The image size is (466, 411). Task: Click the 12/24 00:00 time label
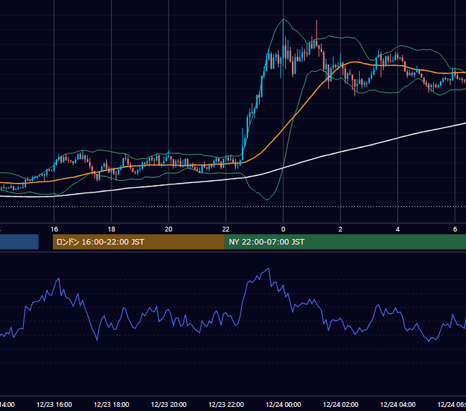click(283, 404)
